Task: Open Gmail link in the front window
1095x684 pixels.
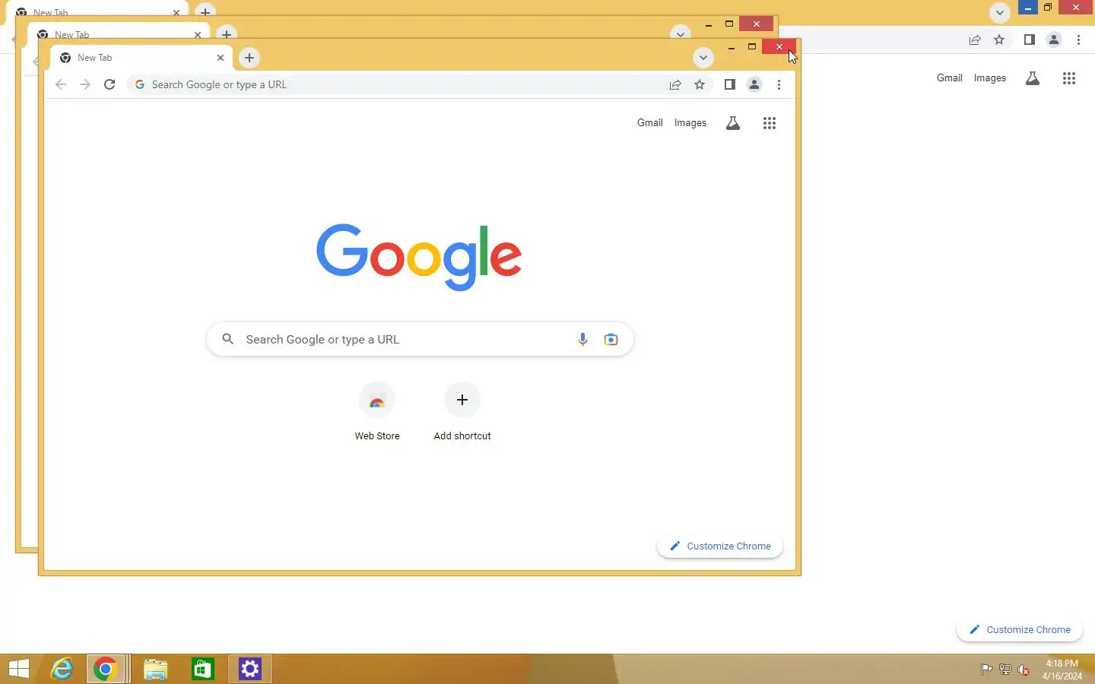Action: click(x=650, y=122)
